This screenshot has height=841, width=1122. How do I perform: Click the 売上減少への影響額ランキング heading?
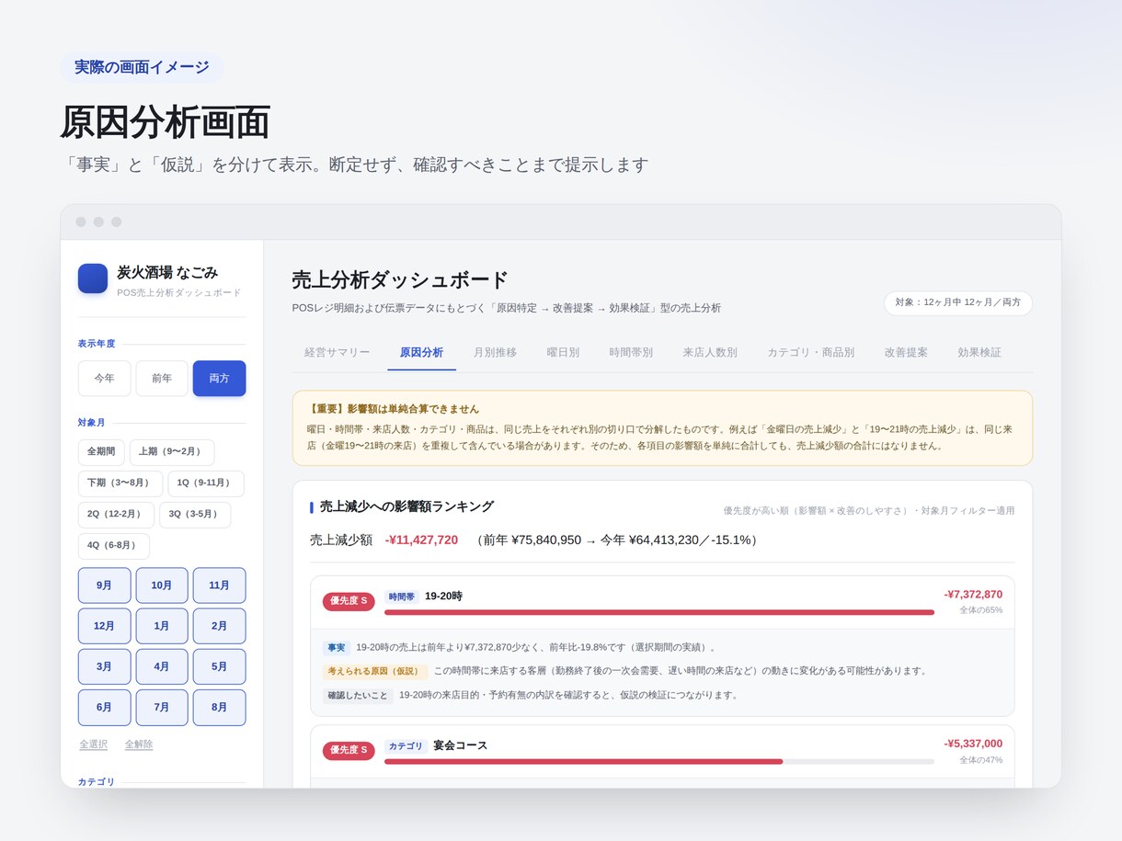click(x=406, y=506)
